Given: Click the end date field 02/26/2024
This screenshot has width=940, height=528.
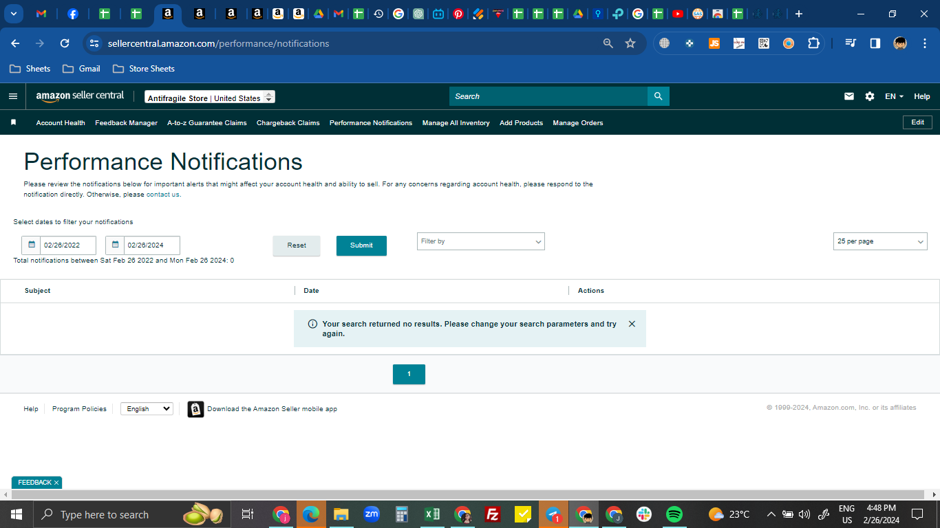Looking at the screenshot, I should point(152,245).
